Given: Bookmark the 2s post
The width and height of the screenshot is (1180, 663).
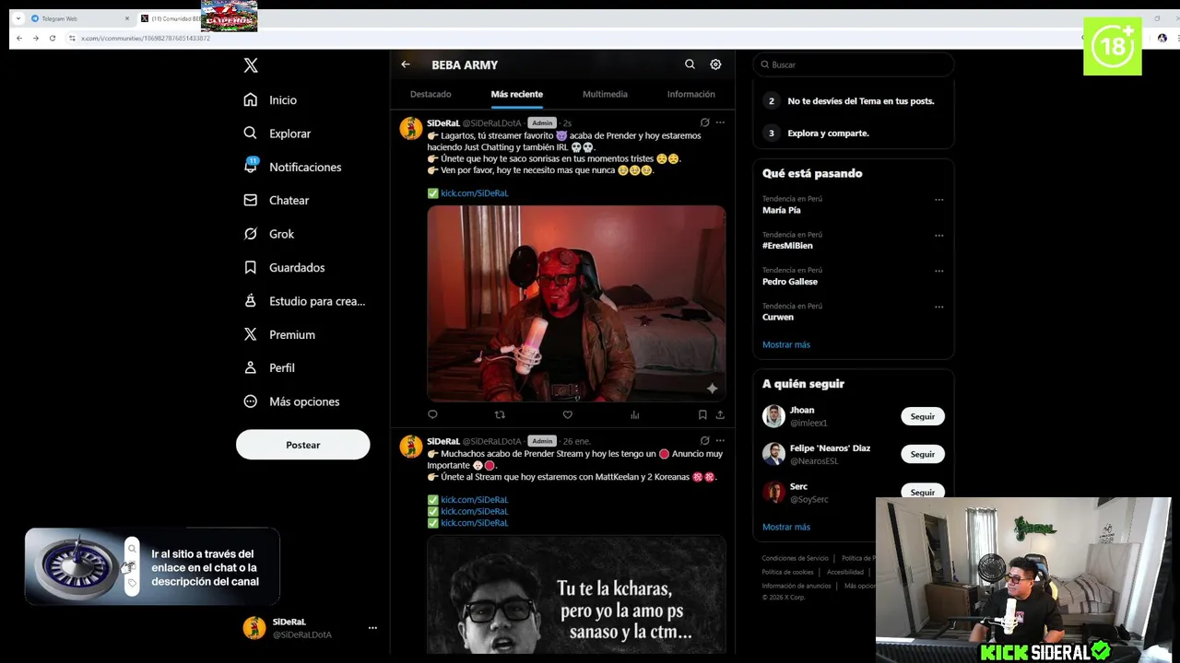Looking at the screenshot, I should click(x=702, y=415).
